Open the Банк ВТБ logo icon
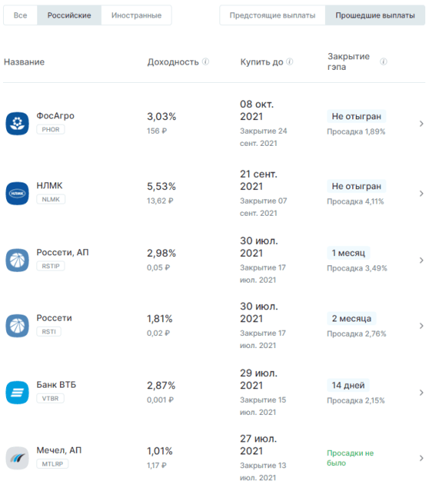This screenshot has width=429, height=494. click(x=17, y=393)
